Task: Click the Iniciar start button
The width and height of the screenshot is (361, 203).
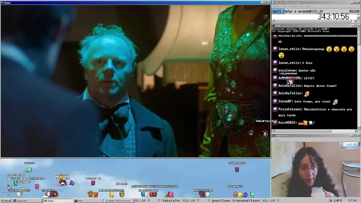Action: (x=6, y=201)
